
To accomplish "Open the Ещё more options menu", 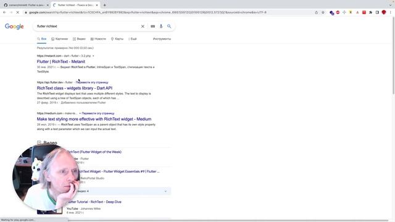I will (133, 39).
